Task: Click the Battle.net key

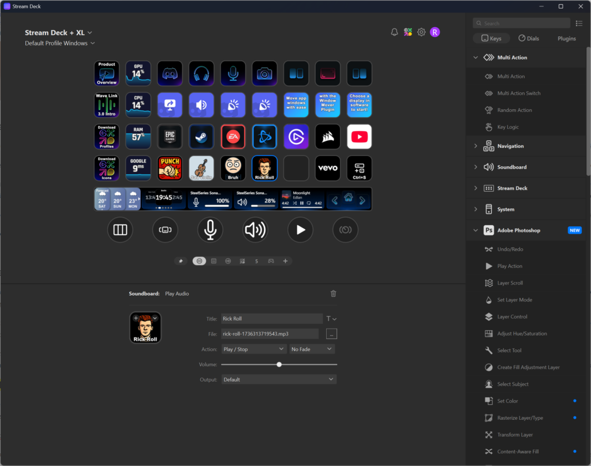Action: point(264,136)
